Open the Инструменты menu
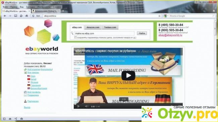The width and height of the screenshot is (218, 122). click(x=44, y=7)
